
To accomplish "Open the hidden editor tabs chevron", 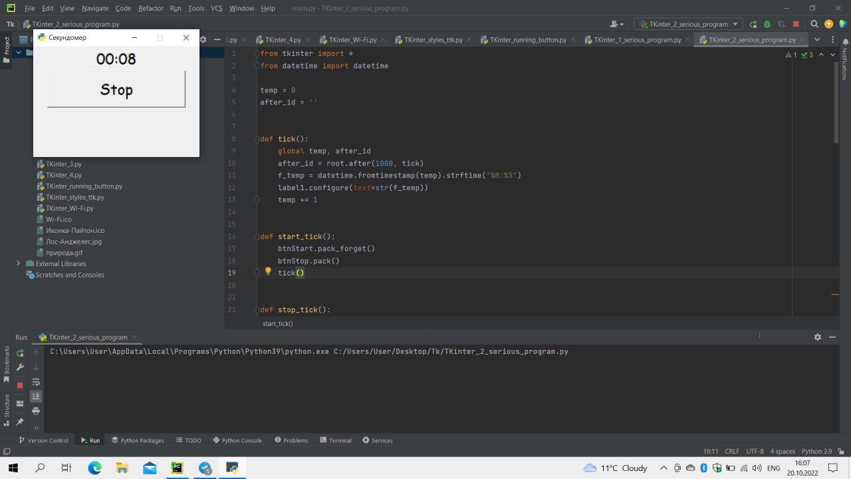I will (x=817, y=39).
